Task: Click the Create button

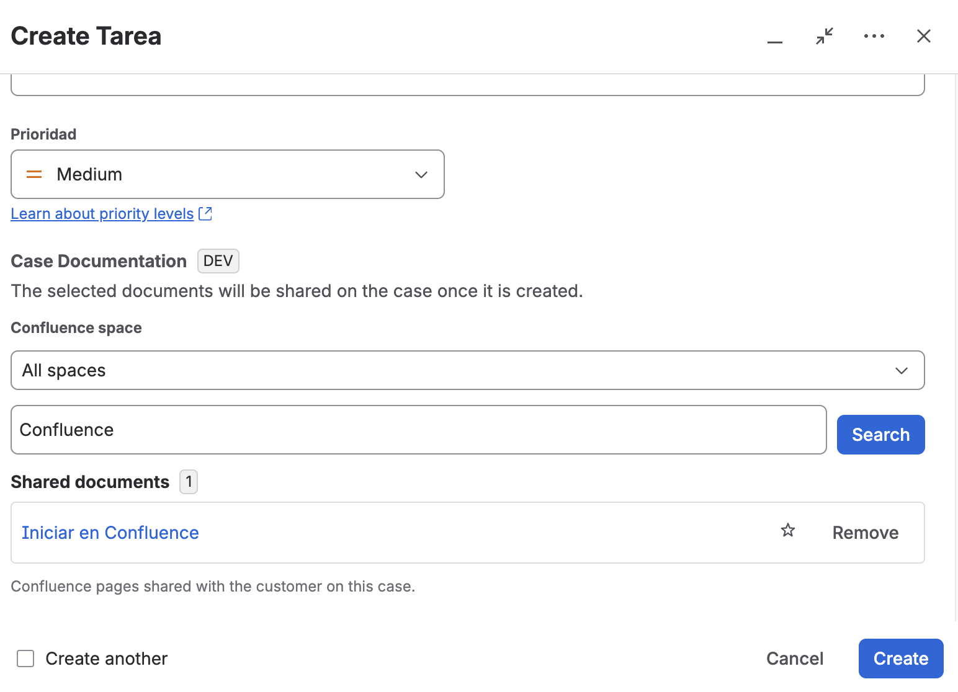Action: coord(901,659)
